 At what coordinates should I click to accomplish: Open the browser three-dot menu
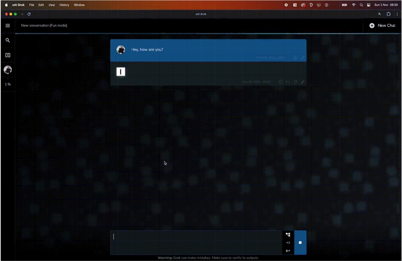pos(397,14)
